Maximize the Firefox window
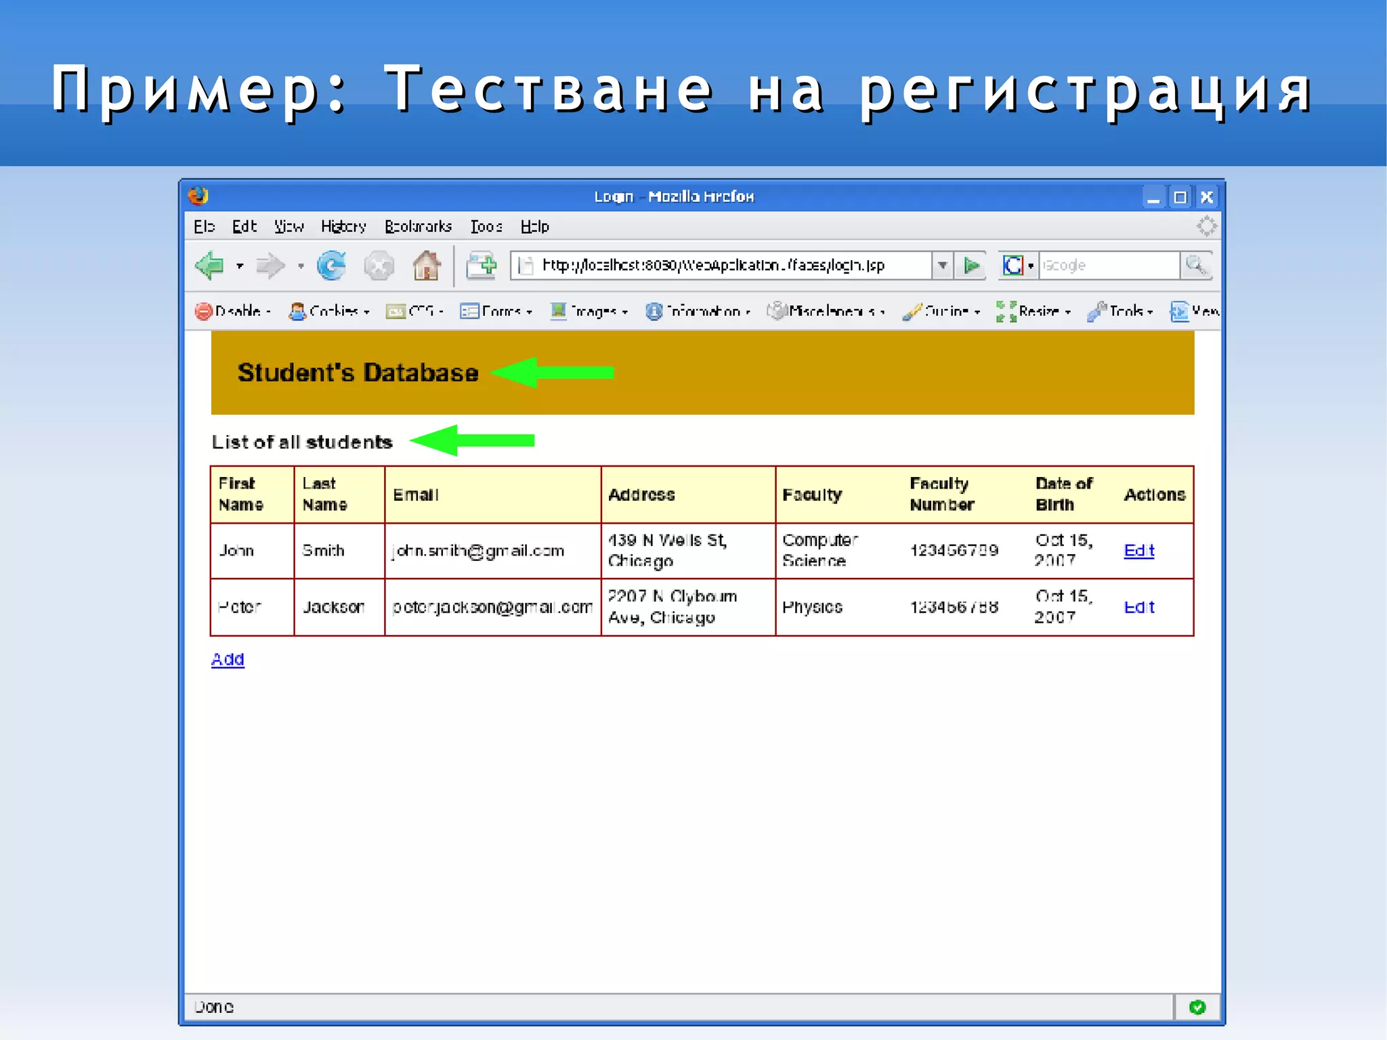Screen dimensions: 1387x1040 coord(1180,197)
